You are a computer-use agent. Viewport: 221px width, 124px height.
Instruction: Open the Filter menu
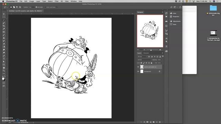(x=57, y=1)
